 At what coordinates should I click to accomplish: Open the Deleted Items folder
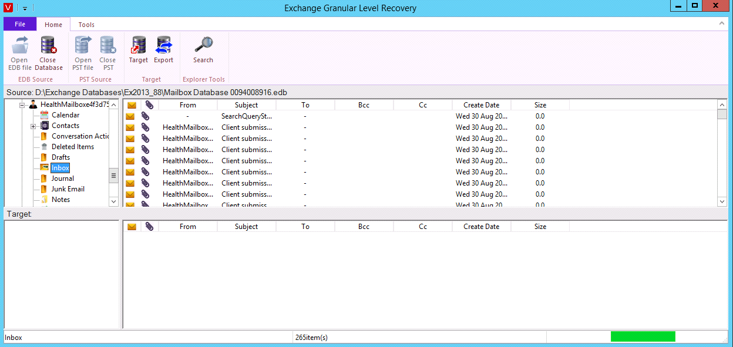point(73,147)
